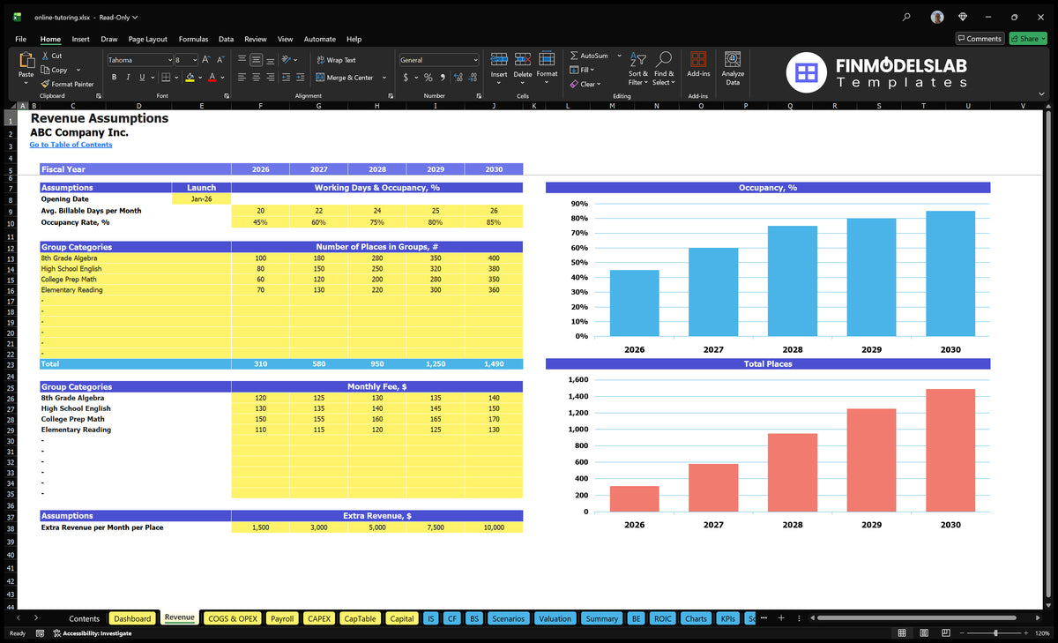Select the Jan-26 Opening Date cell

[201, 199]
